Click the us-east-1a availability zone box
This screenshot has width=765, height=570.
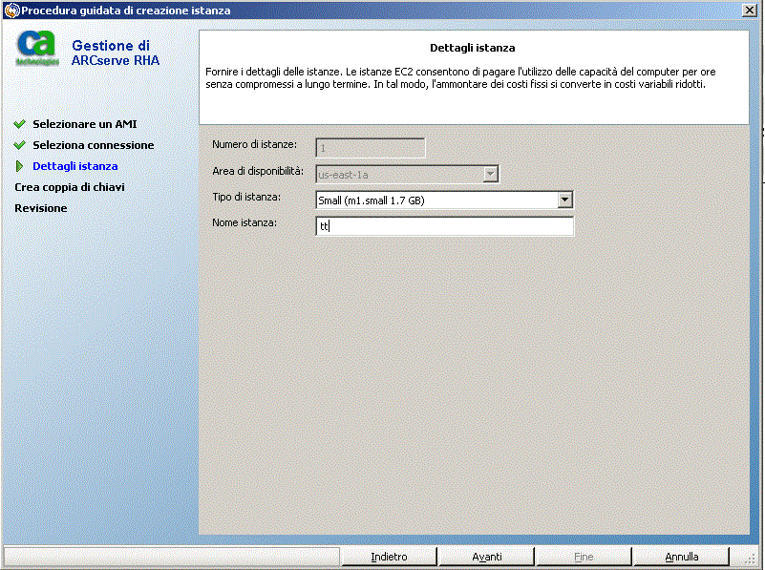tap(407, 174)
